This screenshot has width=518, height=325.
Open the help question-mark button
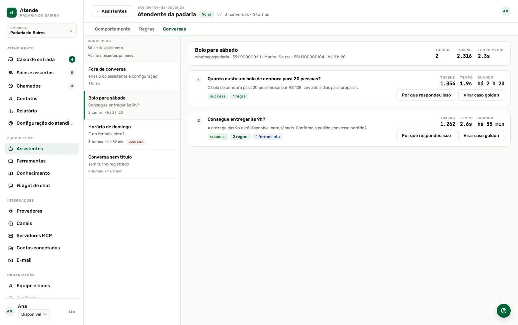click(x=504, y=311)
